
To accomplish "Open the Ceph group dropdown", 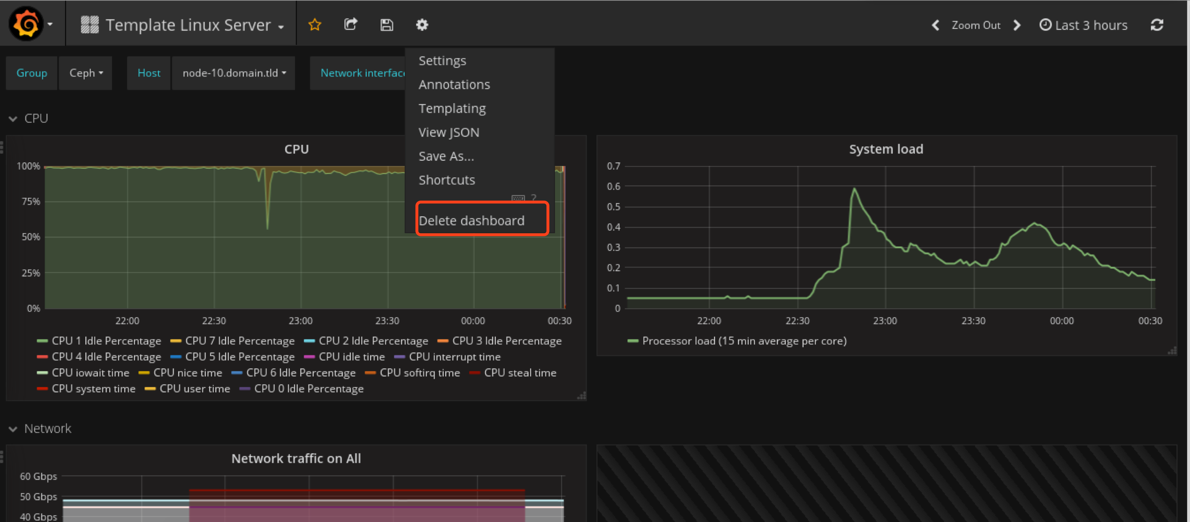I will pos(86,73).
